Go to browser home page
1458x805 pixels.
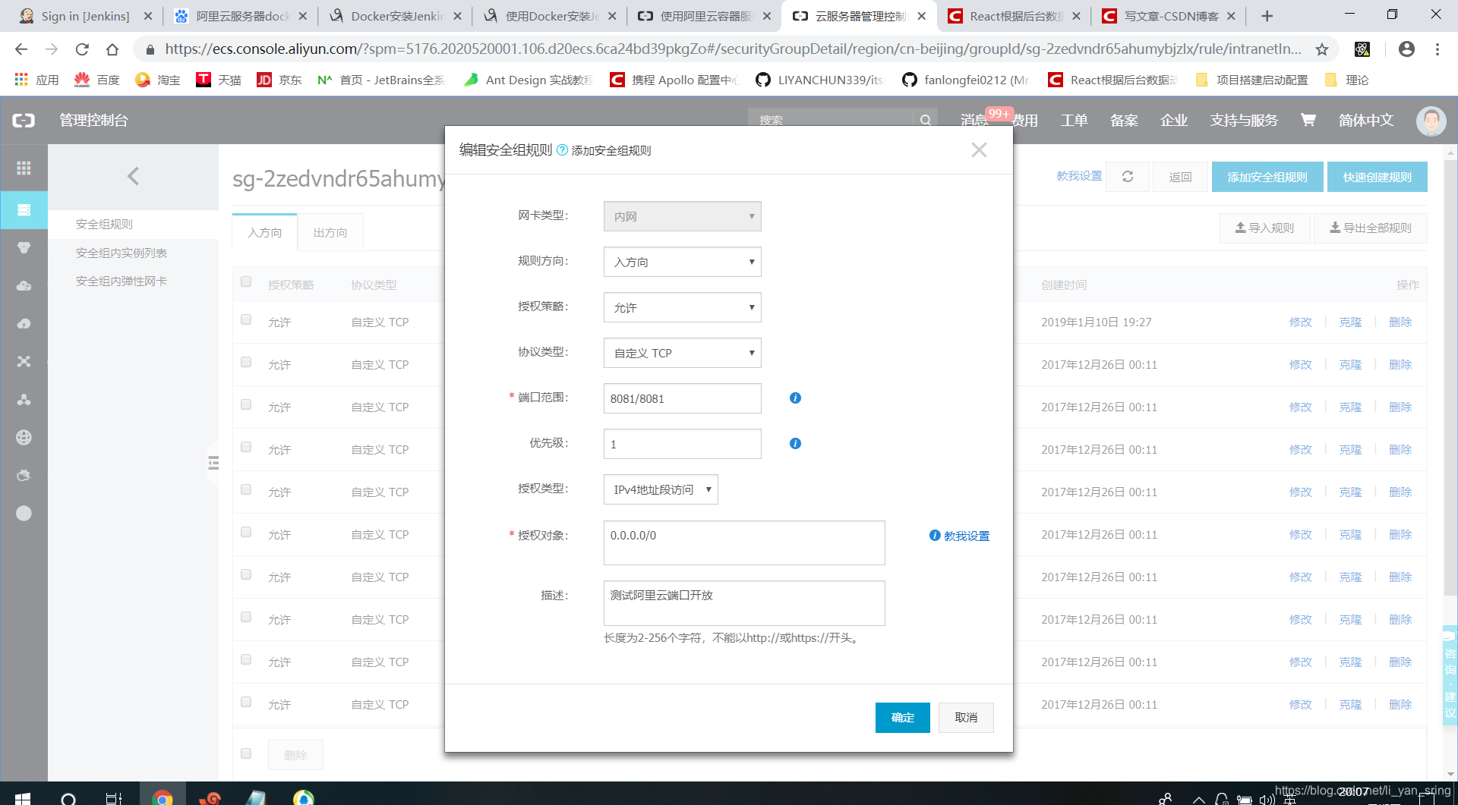coord(112,49)
